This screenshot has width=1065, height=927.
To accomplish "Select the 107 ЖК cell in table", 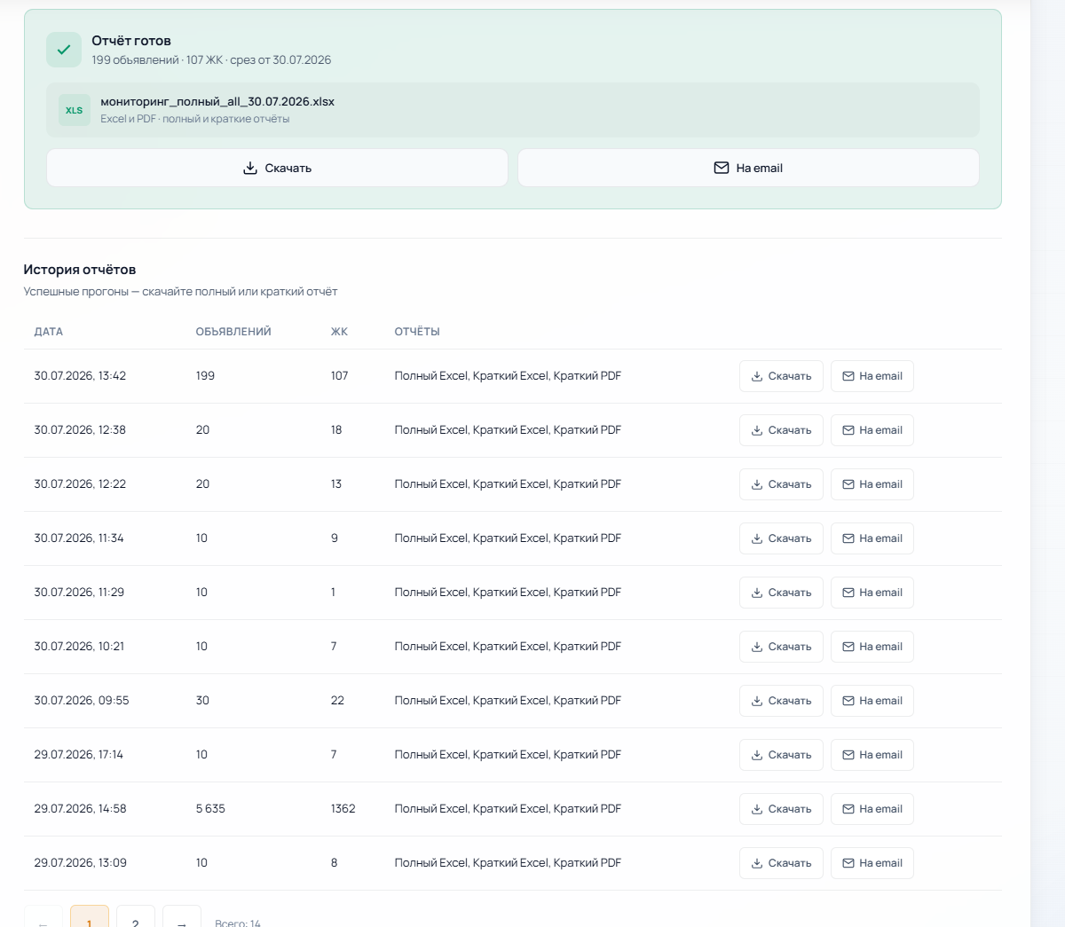I will coord(339,376).
